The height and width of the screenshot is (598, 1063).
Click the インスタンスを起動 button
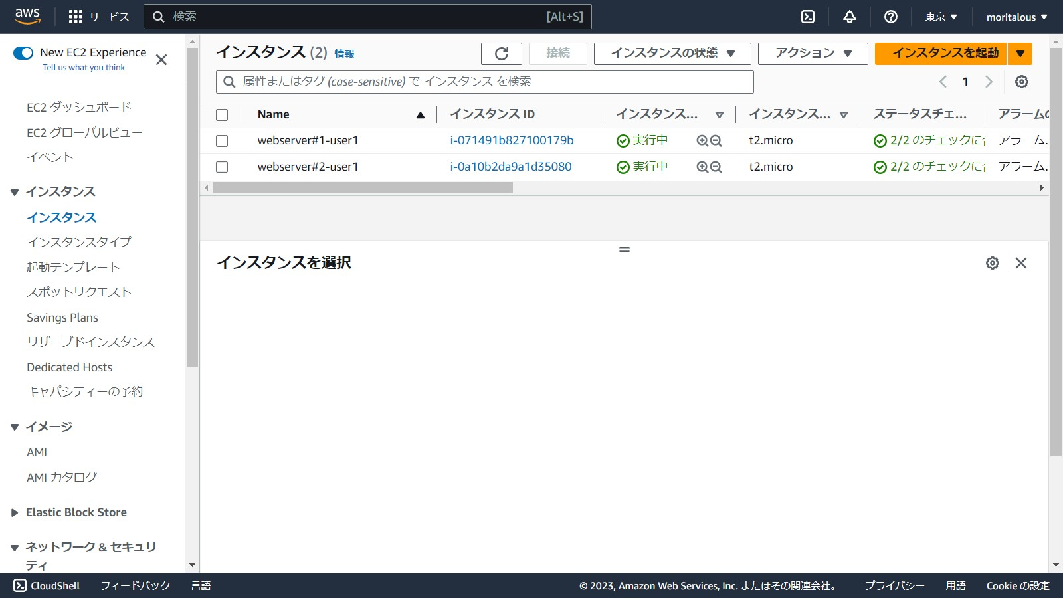[941, 53]
